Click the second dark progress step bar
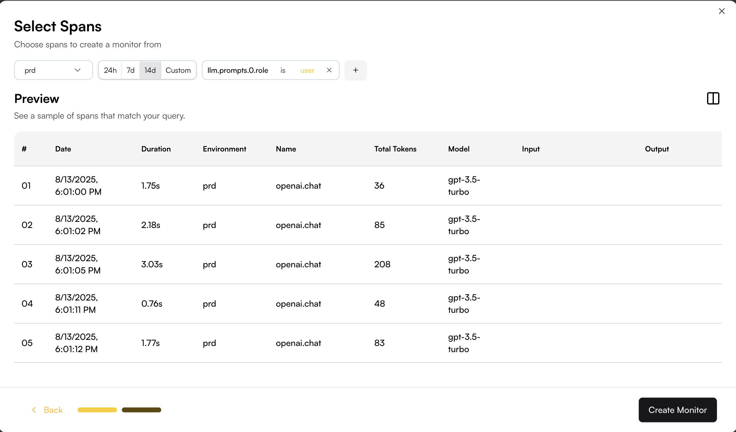Viewport: 736px width, 432px height. click(x=142, y=410)
